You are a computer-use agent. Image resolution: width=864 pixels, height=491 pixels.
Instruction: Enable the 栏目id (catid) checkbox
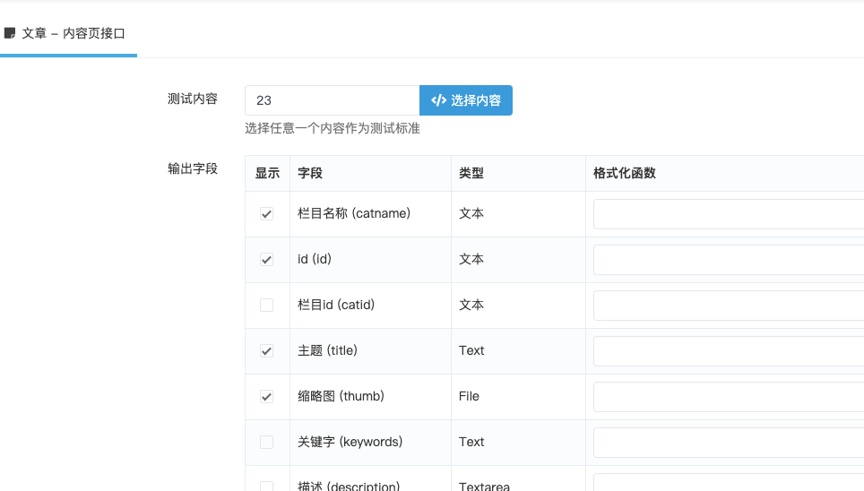click(x=267, y=306)
